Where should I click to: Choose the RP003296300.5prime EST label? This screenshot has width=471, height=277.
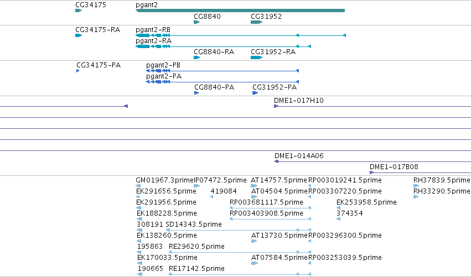coord(345,236)
